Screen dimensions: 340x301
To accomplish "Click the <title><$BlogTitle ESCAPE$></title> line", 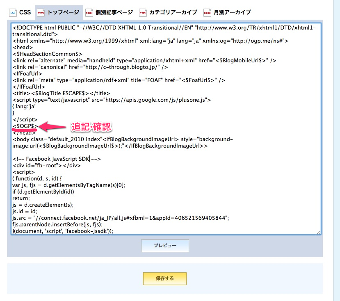I will point(61,93).
